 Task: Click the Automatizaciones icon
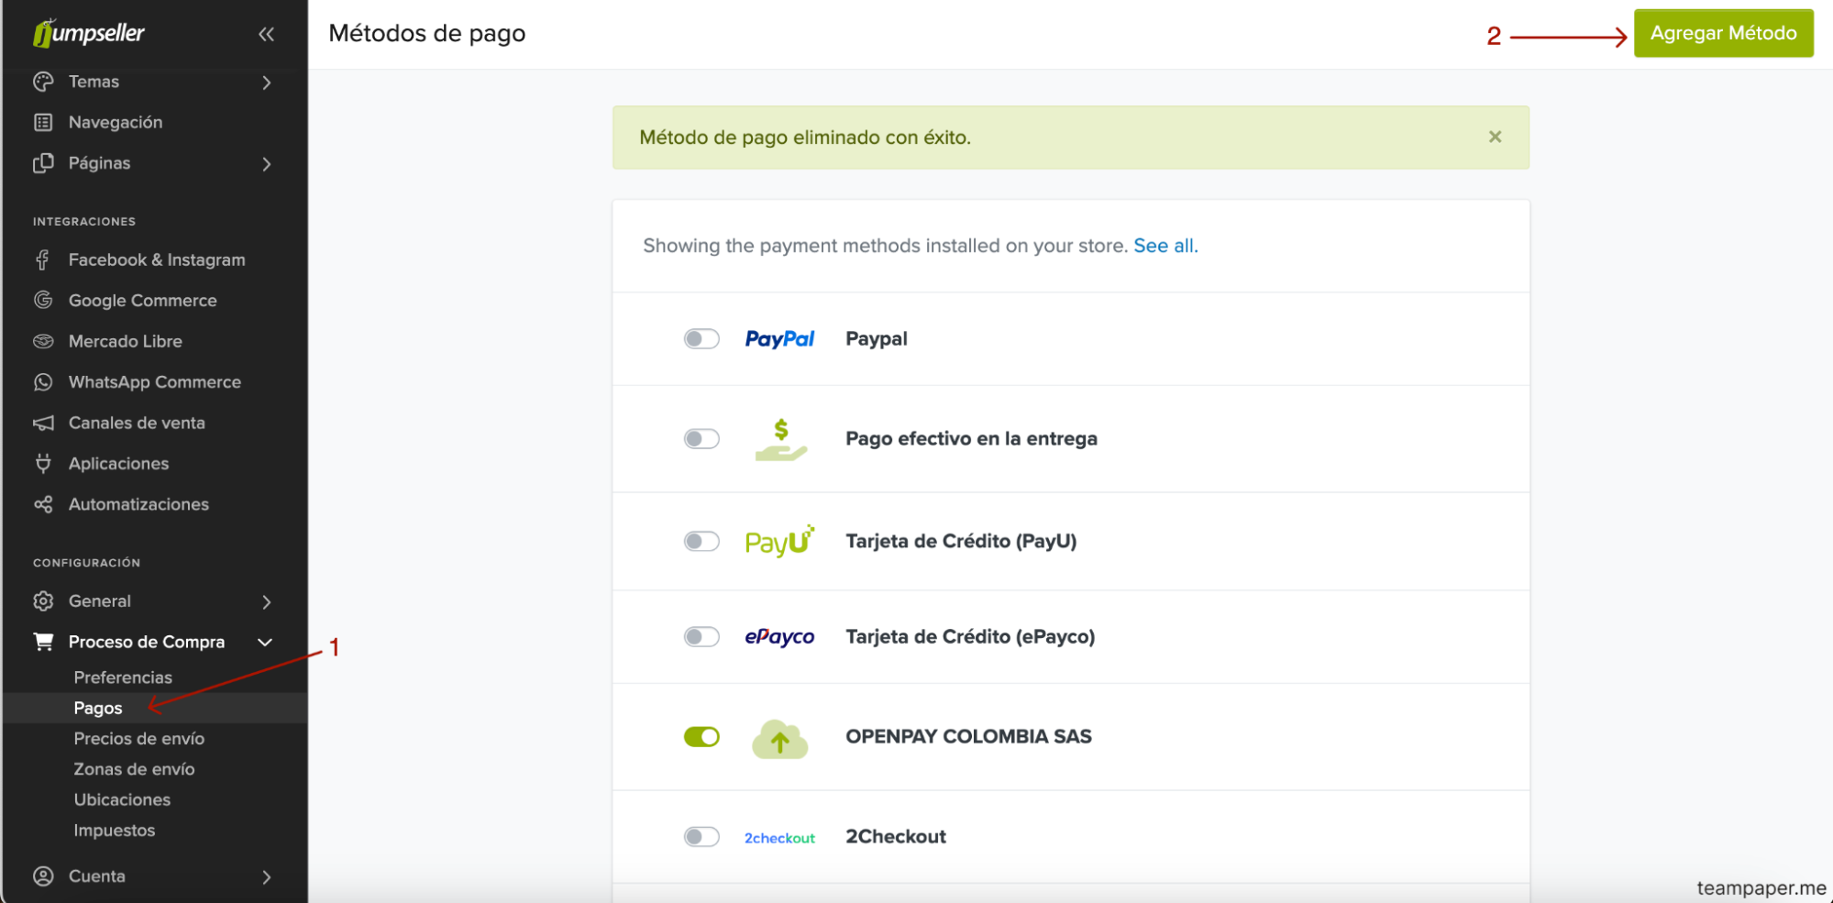tap(43, 504)
